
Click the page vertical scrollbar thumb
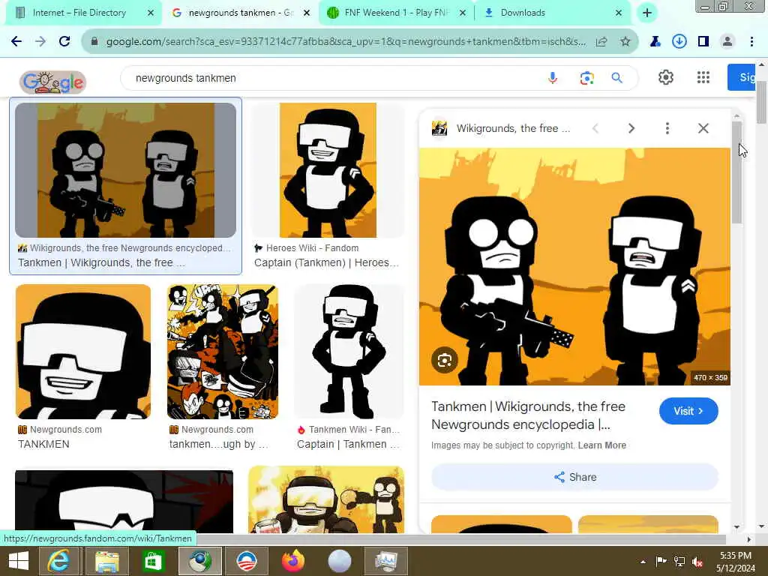[762, 101]
